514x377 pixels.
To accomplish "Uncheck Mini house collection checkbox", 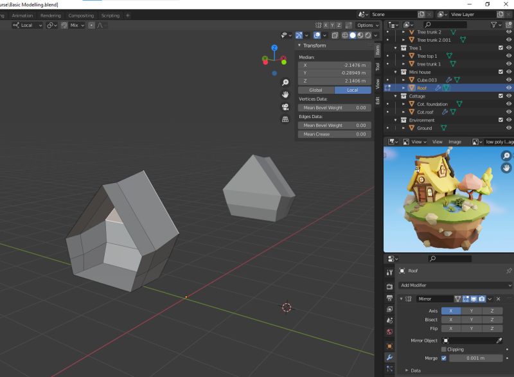I will (501, 72).
